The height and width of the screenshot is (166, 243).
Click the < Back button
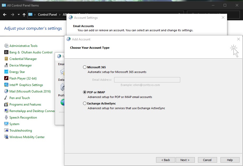pos(165,160)
